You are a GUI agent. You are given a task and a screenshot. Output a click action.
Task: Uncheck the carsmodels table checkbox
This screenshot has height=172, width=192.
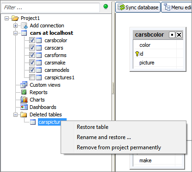32,70
